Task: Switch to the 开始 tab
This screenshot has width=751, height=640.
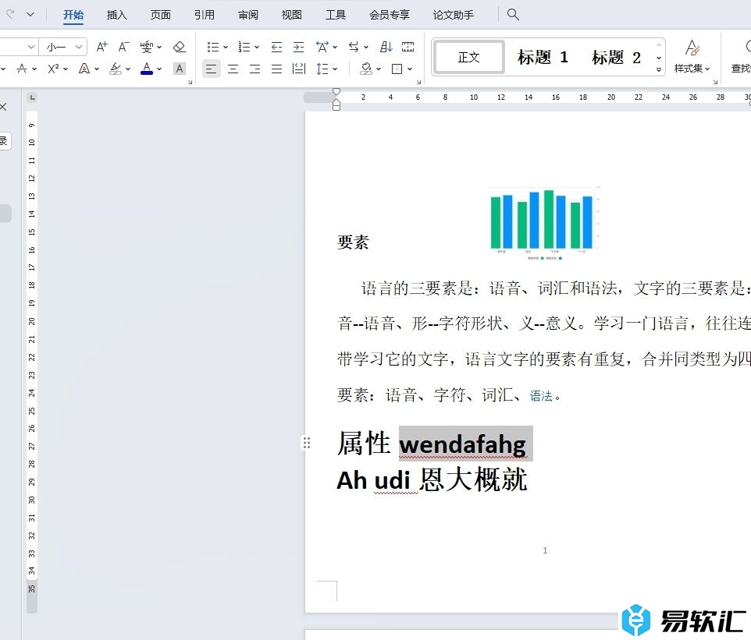Action: pos(73,15)
